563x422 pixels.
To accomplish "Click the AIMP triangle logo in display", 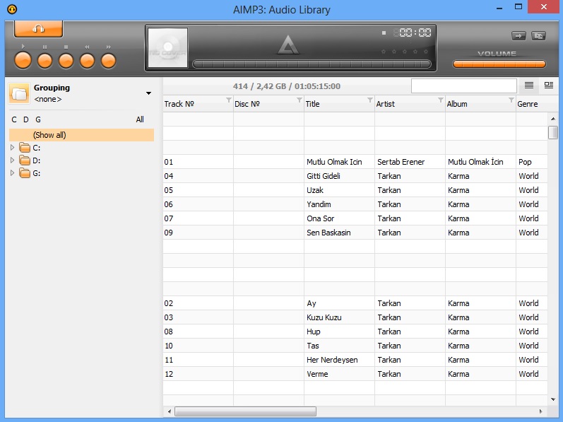I will click(x=288, y=45).
